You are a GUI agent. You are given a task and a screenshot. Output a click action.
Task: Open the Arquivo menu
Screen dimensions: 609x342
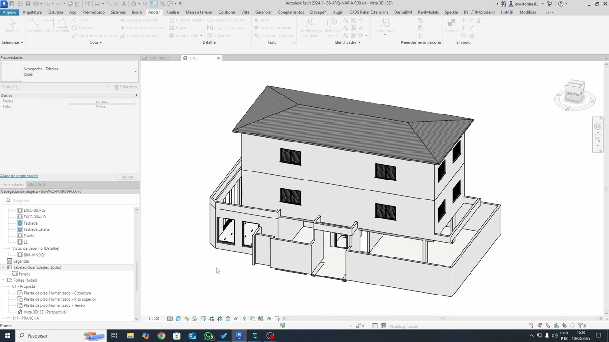pyautogui.click(x=9, y=12)
